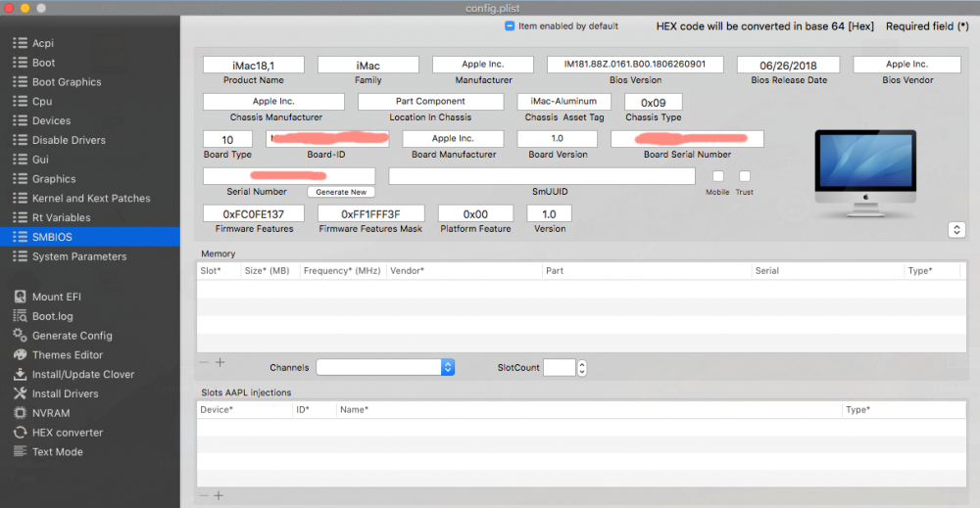
Task: Click the Memory table Serial column header
Action: pyautogui.click(x=767, y=271)
